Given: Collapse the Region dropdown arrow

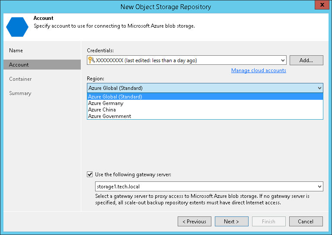Looking at the screenshot, I should coord(319,88).
